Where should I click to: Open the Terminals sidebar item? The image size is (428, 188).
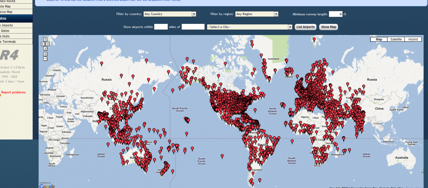point(16,41)
